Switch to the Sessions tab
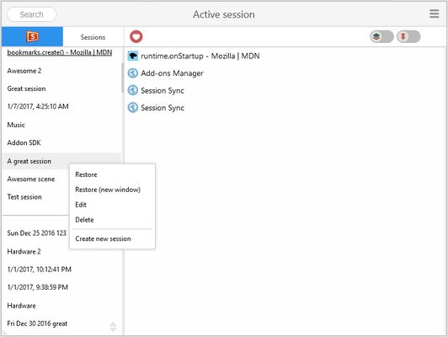Image resolution: width=448 pixels, height=337 pixels. tap(93, 37)
